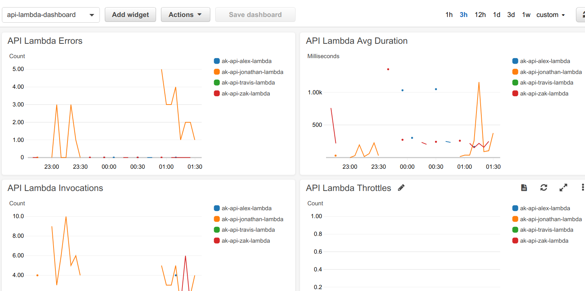Image resolution: width=585 pixels, height=291 pixels.
Task: Select the 1w time range
Action: 526,14
